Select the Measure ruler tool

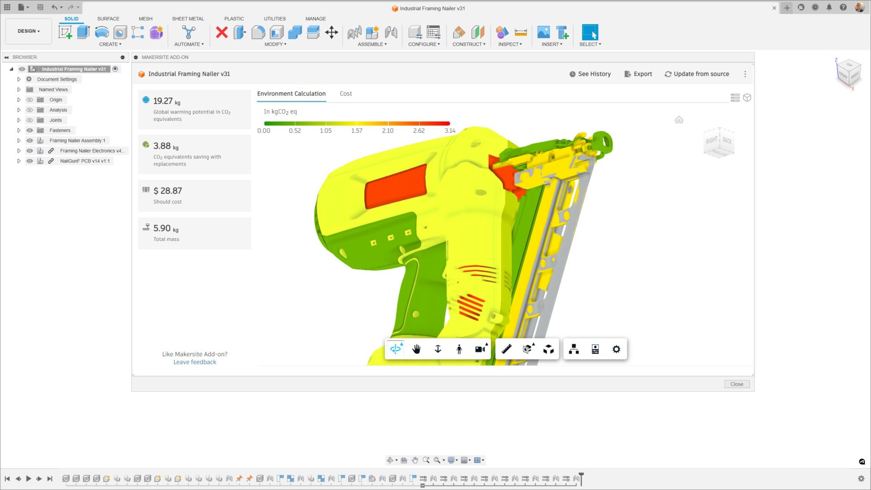tap(506, 349)
